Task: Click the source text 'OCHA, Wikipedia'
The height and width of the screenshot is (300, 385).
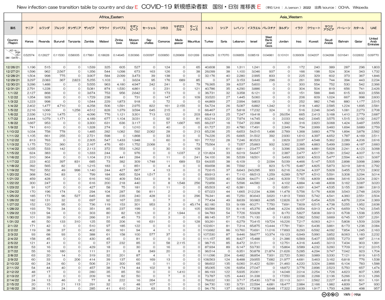Action: point(354,7)
